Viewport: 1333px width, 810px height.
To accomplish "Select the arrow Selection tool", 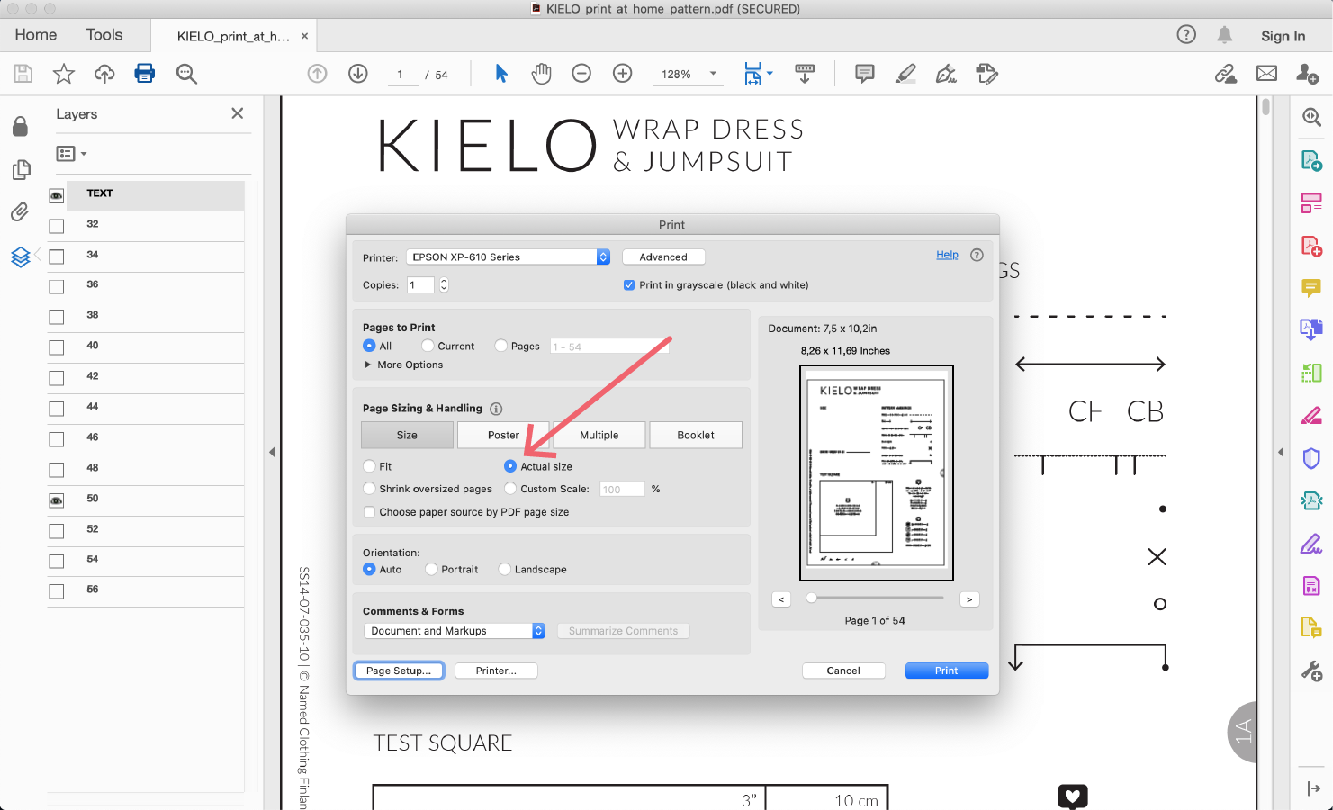I will (x=501, y=74).
